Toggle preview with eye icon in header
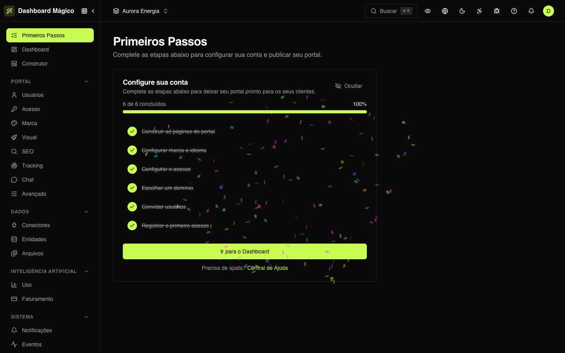The height and width of the screenshot is (353, 565). point(428,11)
